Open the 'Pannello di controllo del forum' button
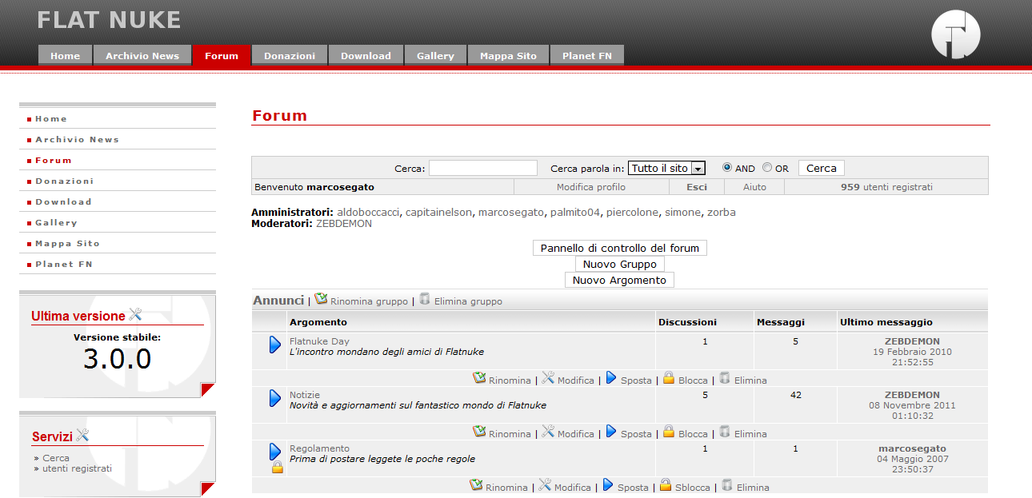The width and height of the screenshot is (1032, 498). pos(619,247)
